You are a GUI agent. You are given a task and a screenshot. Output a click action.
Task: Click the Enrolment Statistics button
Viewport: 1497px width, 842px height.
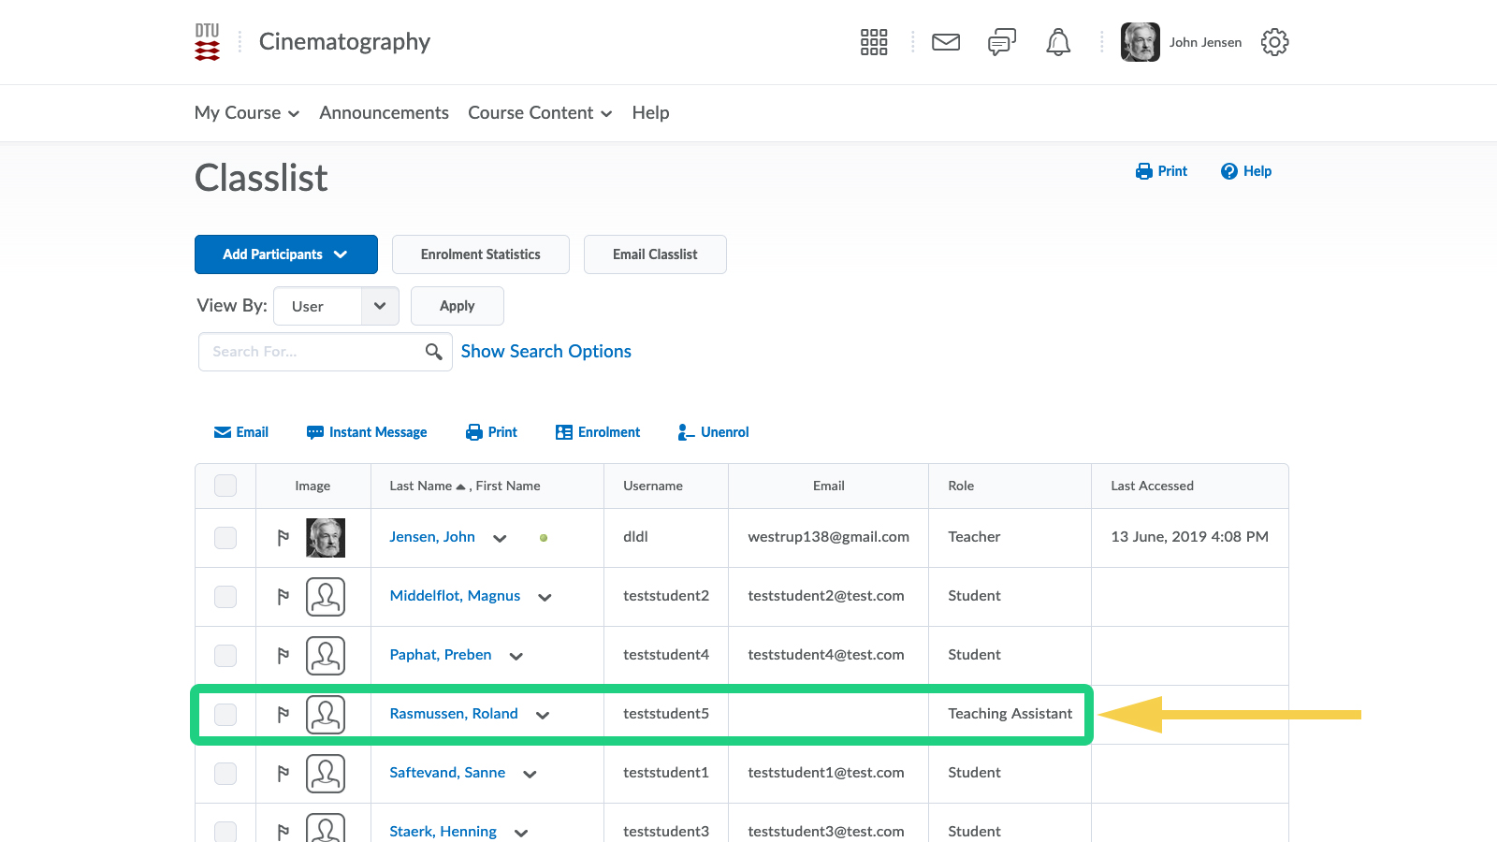click(480, 254)
